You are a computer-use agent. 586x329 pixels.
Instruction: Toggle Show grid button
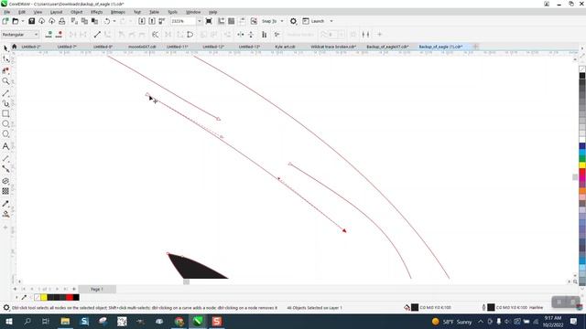pyautogui.click(x=232, y=21)
